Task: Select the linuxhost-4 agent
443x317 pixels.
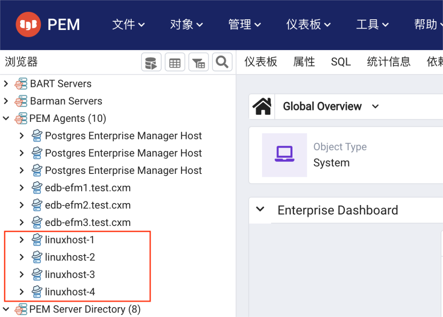Action: [70, 292]
